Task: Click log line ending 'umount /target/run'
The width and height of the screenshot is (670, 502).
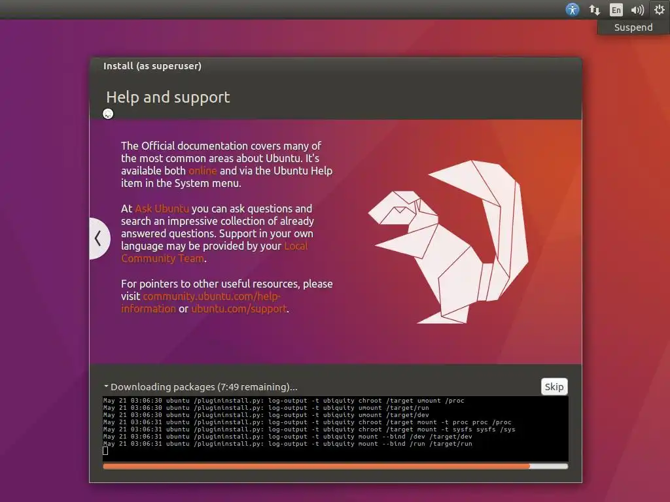Action: point(266,408)
